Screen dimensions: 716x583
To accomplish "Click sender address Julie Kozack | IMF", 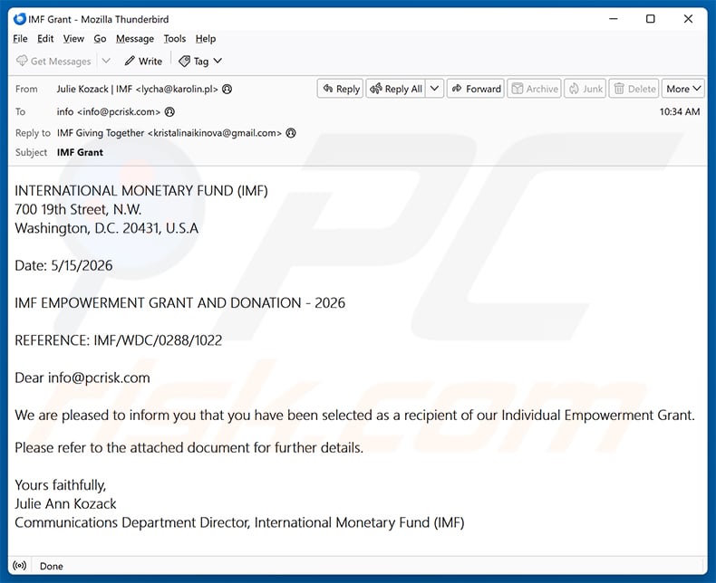I will tap(137, 89).
